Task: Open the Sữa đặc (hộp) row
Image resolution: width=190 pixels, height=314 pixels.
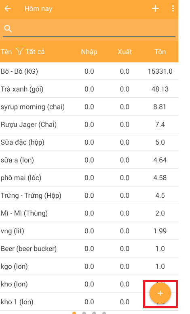Action: coord(89,142)
